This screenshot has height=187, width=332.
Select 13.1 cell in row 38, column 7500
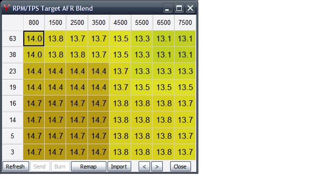[x=185, y=55]
